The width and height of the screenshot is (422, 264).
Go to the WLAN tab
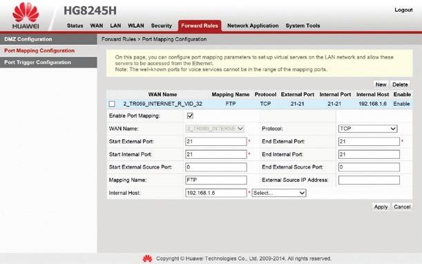click(135, 26)
